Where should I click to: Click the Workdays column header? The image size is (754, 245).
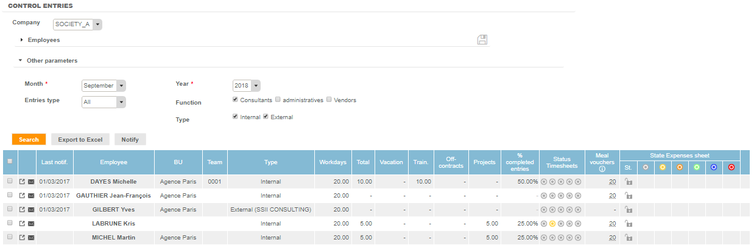point(333,162)
